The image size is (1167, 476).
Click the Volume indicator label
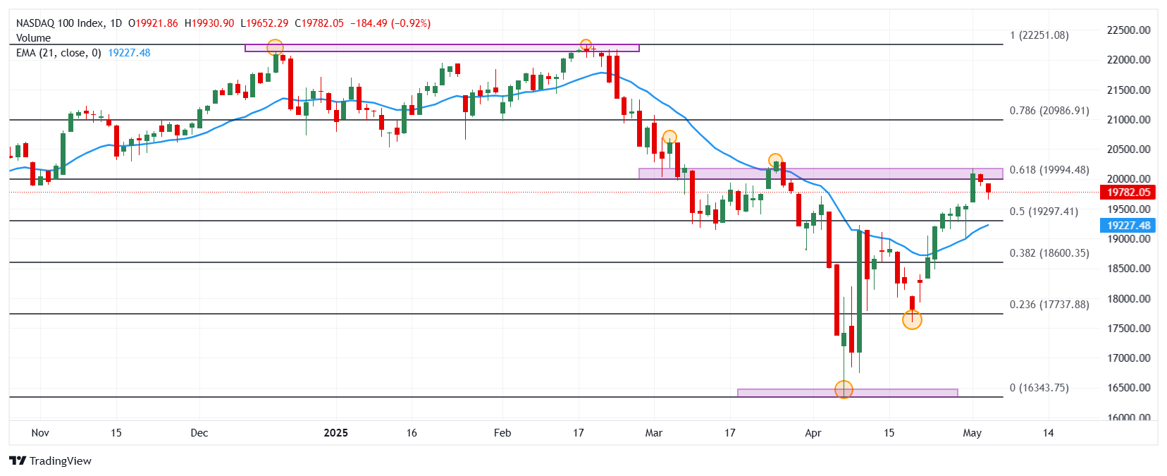point(33,38)
